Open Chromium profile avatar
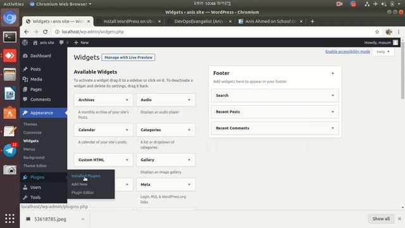Image resolution: width=405 pixels, height=228 pixels. [x=389, y=32]
